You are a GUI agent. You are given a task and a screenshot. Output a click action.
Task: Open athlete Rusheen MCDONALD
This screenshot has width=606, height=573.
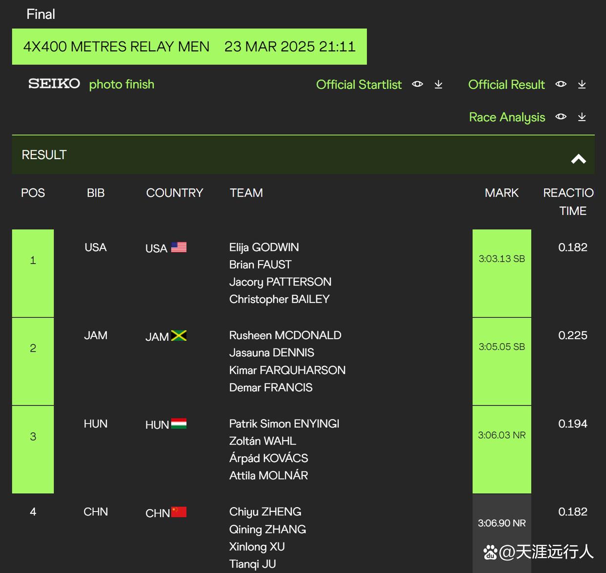tap(285, 335)
